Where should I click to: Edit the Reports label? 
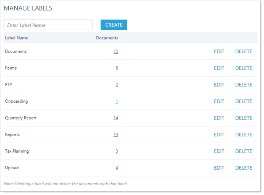(x=219, y=135)
